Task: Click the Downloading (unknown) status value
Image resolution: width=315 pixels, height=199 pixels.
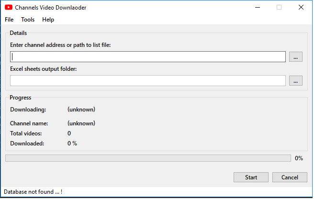Action: point(81,110)
